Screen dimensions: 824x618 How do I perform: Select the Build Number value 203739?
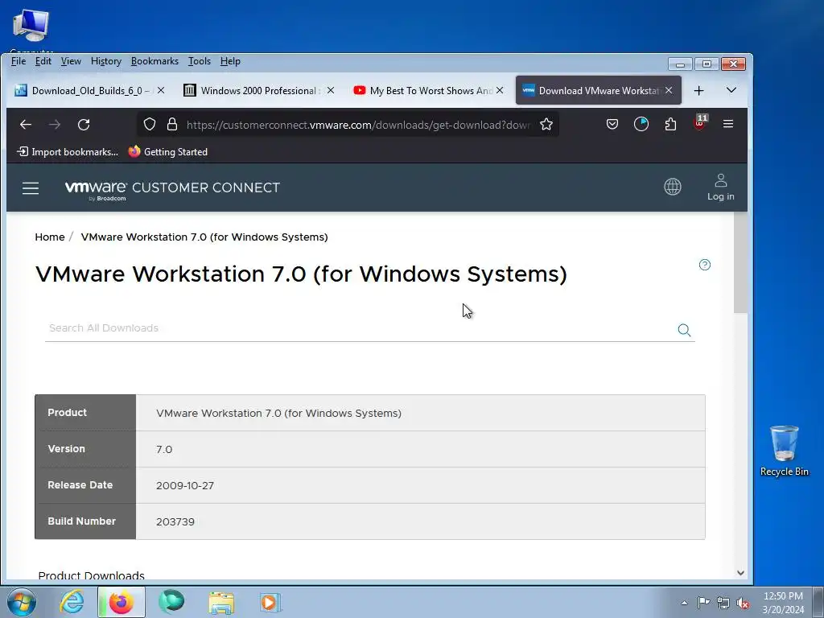click(175, 521)
